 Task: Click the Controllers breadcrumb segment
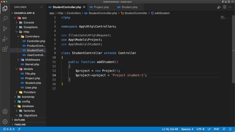click(x=73, y=13)
